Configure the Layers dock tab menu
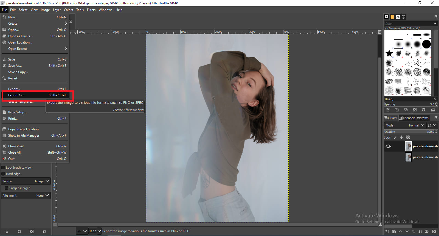439x236 pixels. point(436,118)
